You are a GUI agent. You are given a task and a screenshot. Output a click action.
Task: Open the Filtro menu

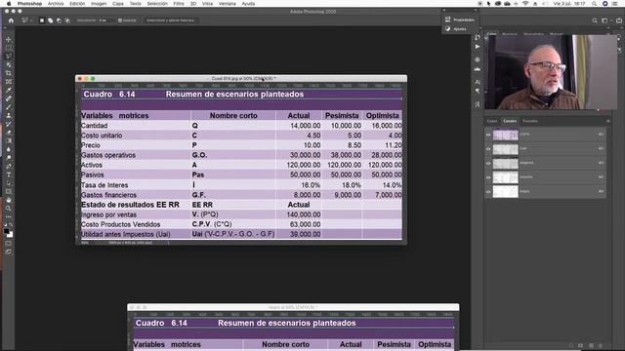(179, 4)
